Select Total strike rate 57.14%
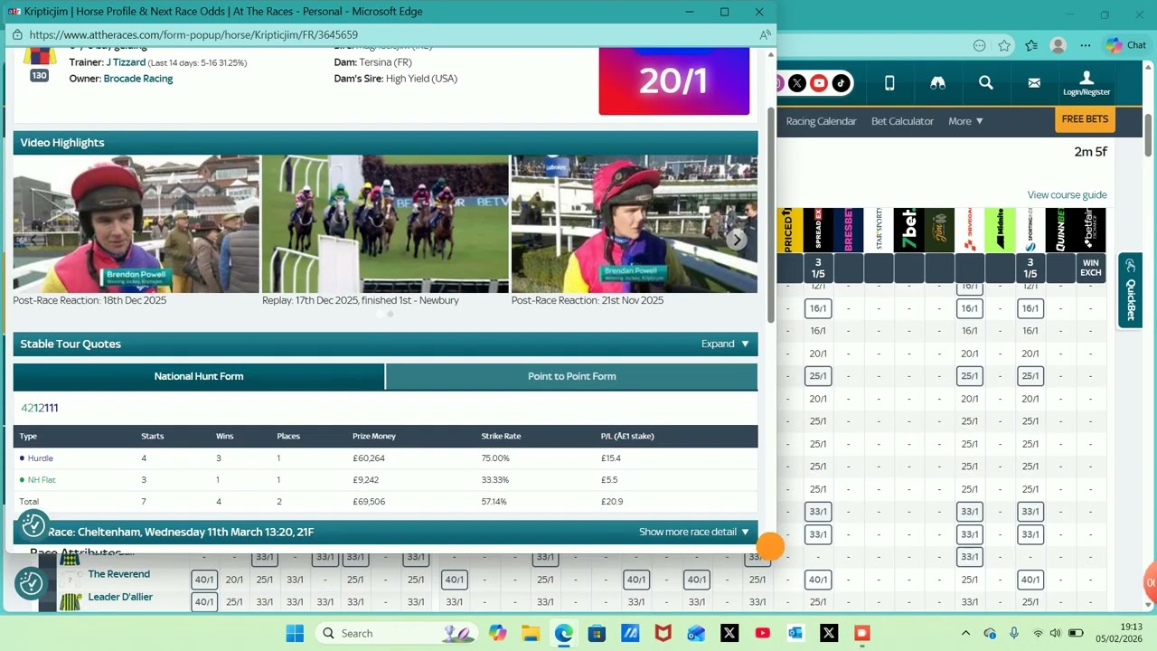The image size is (1157, 651). [494, 502]
